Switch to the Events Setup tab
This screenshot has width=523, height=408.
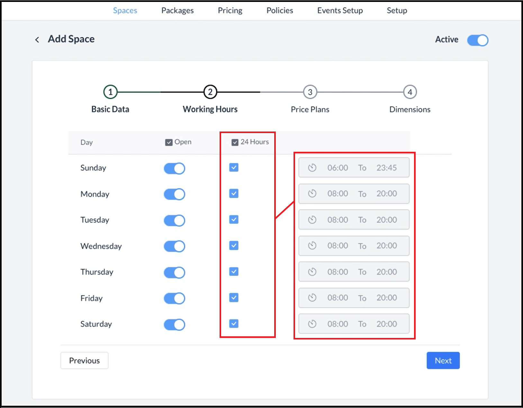(x=340, y=11)
